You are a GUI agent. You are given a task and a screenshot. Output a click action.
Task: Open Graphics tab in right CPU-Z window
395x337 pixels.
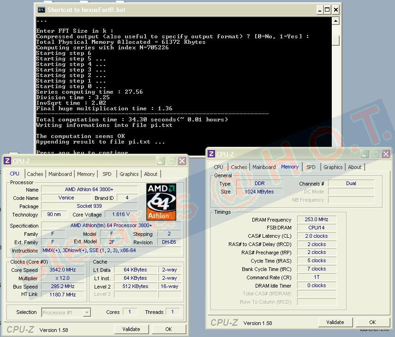333,167
